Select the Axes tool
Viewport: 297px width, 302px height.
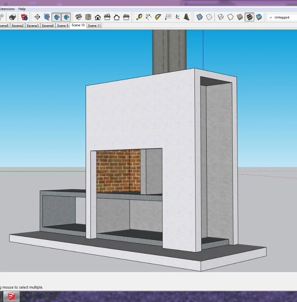point(177,17)
